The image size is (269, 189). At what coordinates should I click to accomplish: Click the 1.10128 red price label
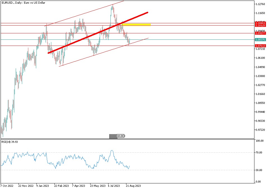click(260, 25)
